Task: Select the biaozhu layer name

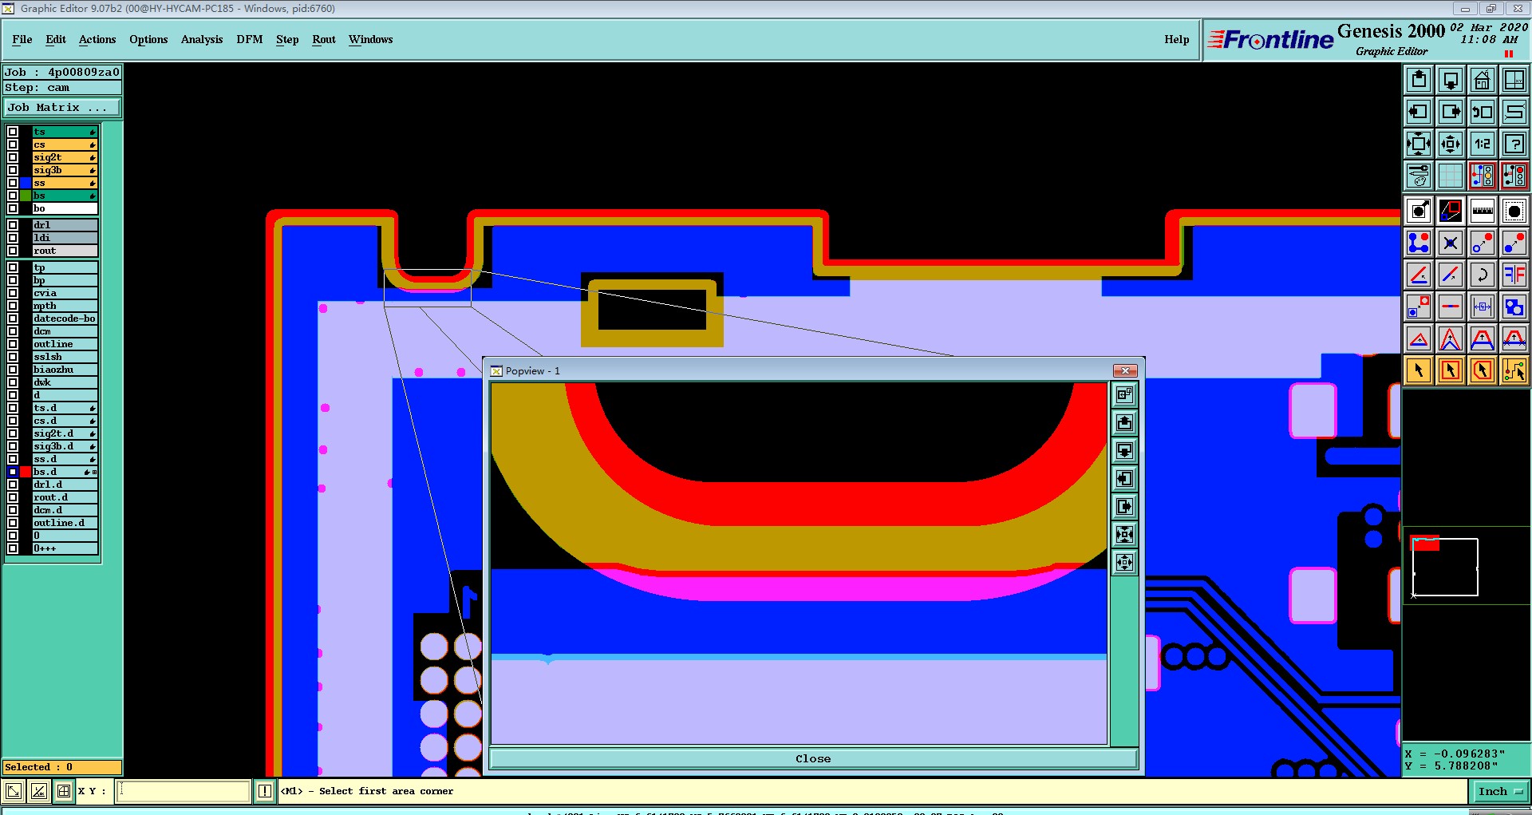Action: (65, 370)
